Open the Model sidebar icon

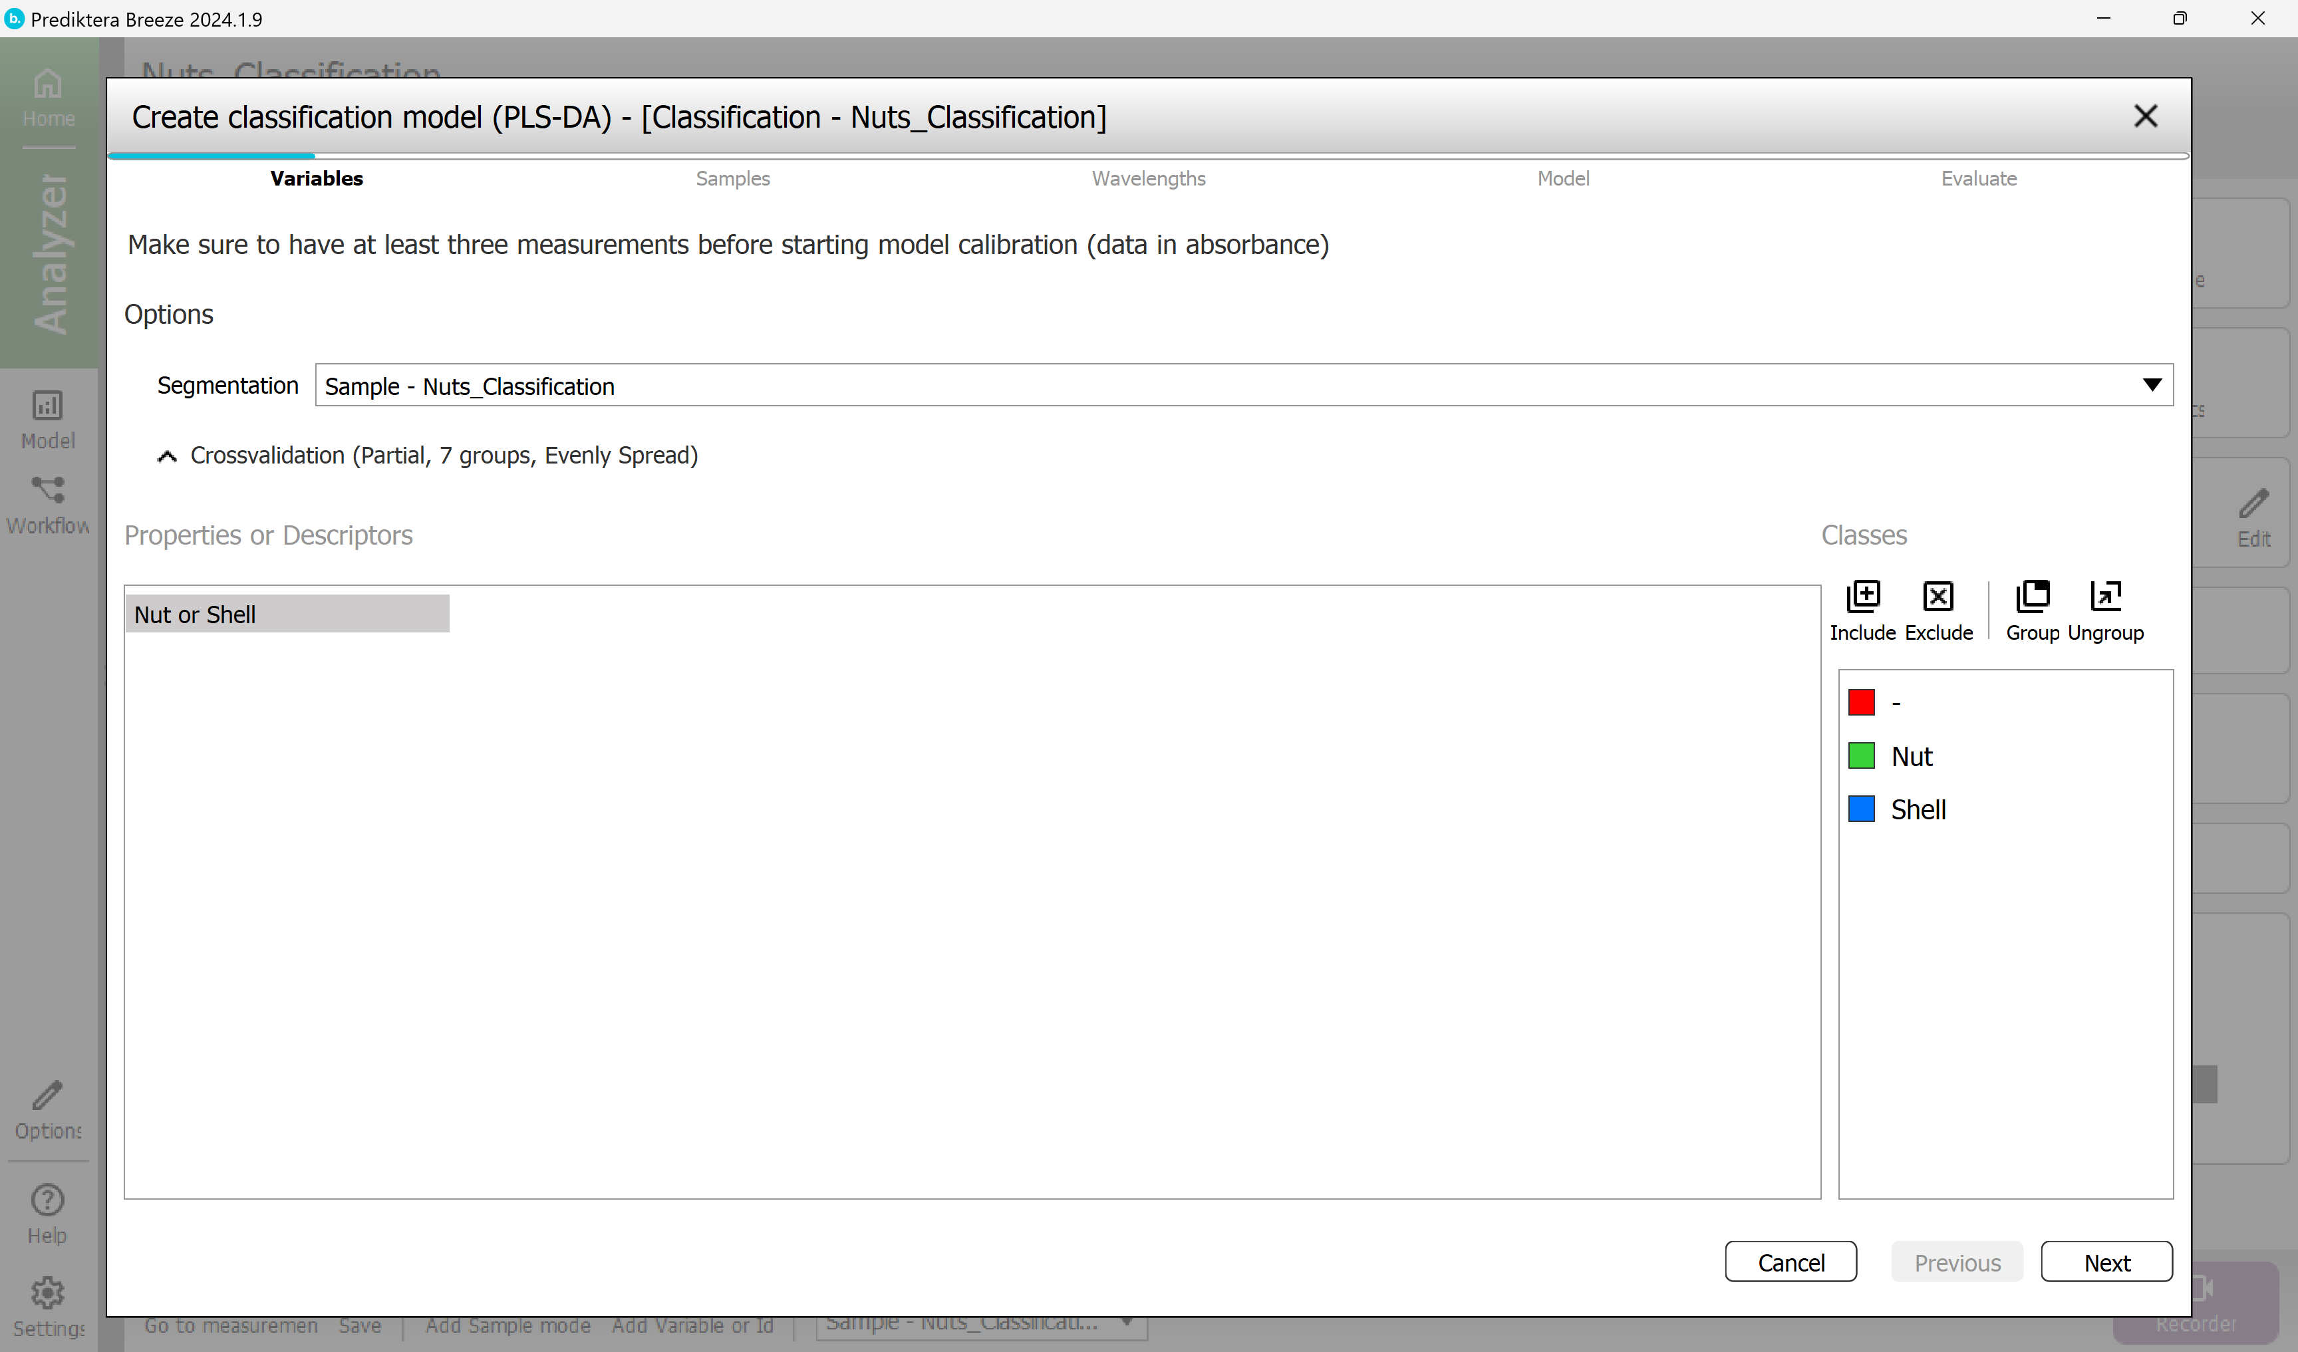pos(47,406)
